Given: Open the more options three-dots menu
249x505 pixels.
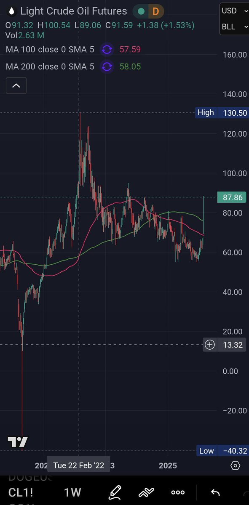Looking at the screenshot, I should (178, 492).
